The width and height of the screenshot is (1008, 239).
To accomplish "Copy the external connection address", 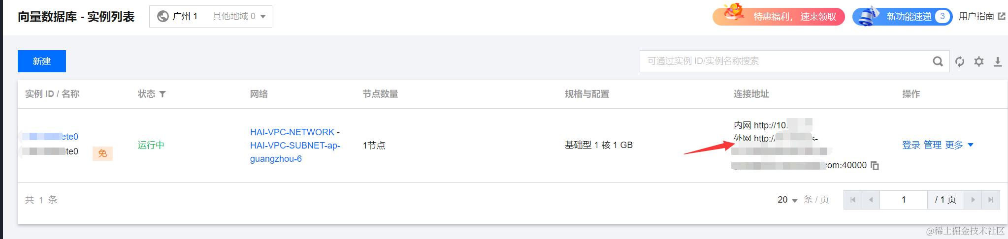I will pos(875,166).
